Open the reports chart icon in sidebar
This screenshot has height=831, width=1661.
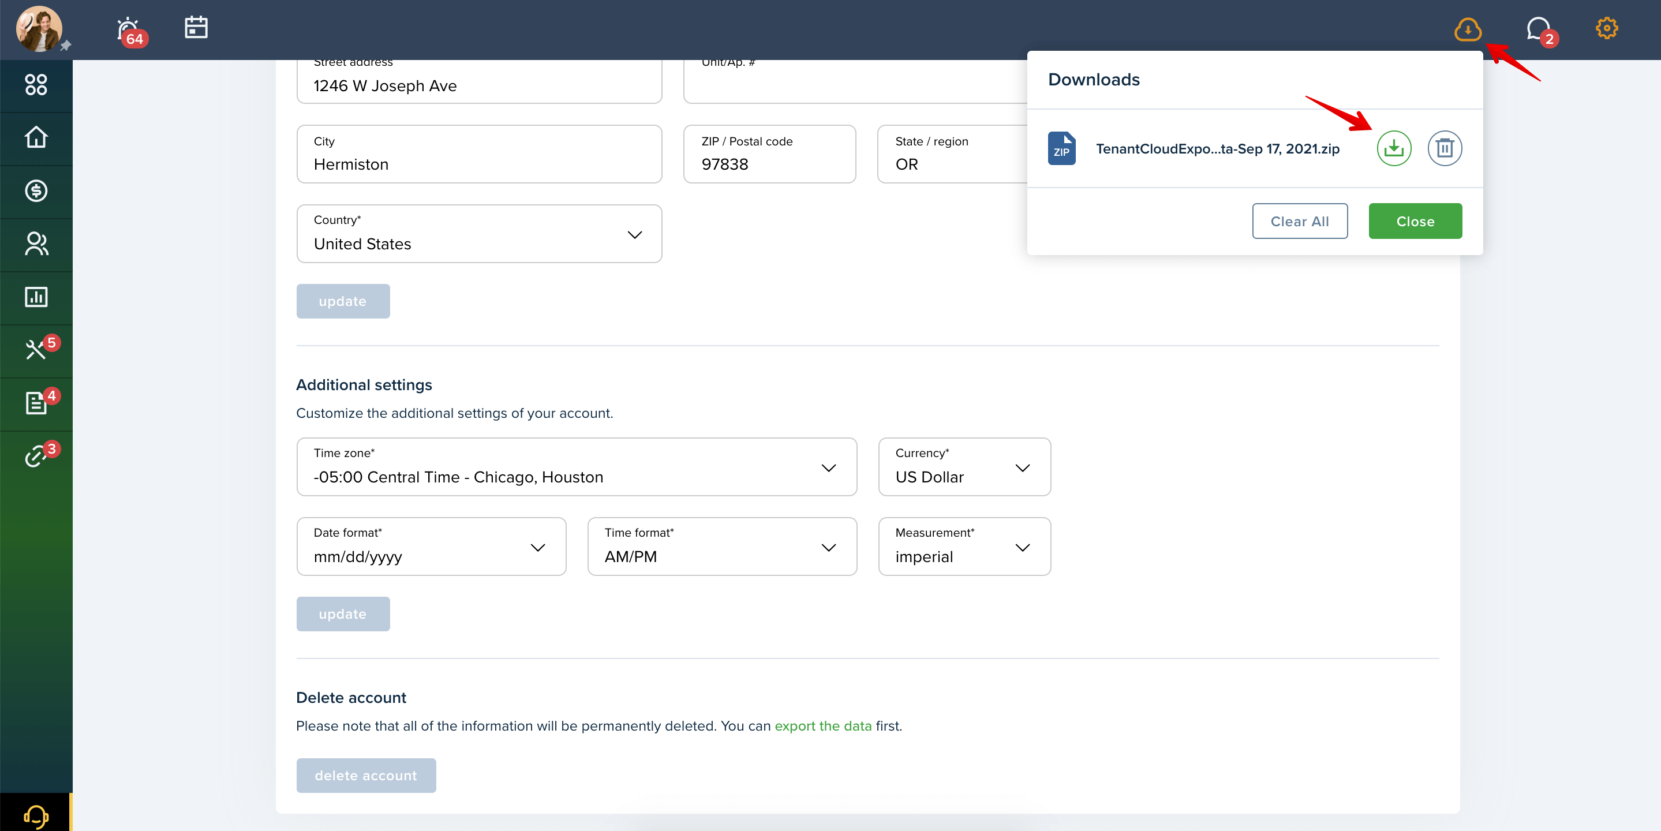[x=36, y=297]
